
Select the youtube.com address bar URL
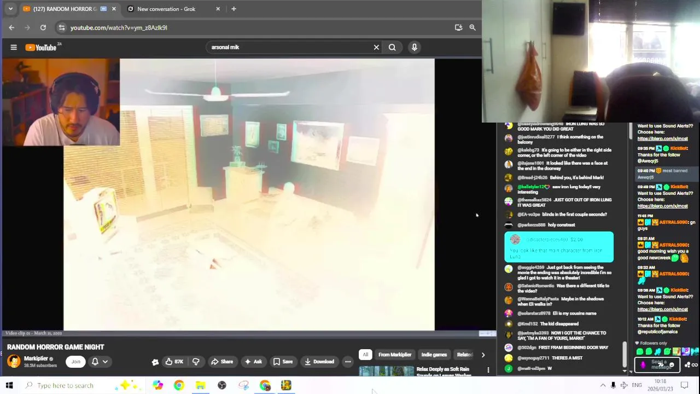pyautogui.click(x=119, y=27)
